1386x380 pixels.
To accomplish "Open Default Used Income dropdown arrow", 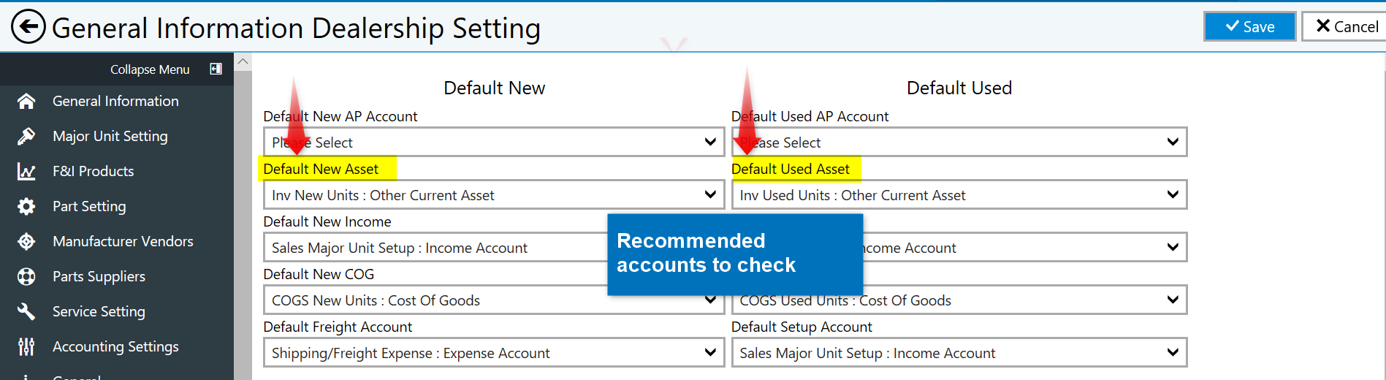I will tap(1173, 247).
